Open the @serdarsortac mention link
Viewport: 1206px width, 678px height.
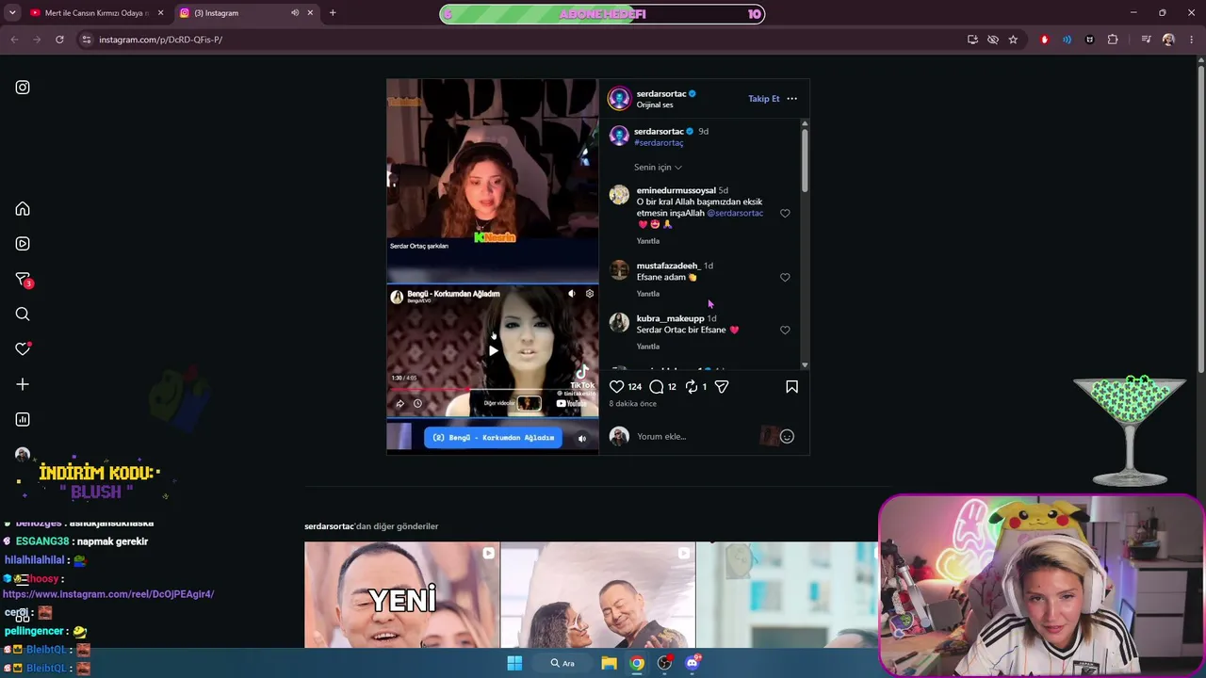(735, 214)
